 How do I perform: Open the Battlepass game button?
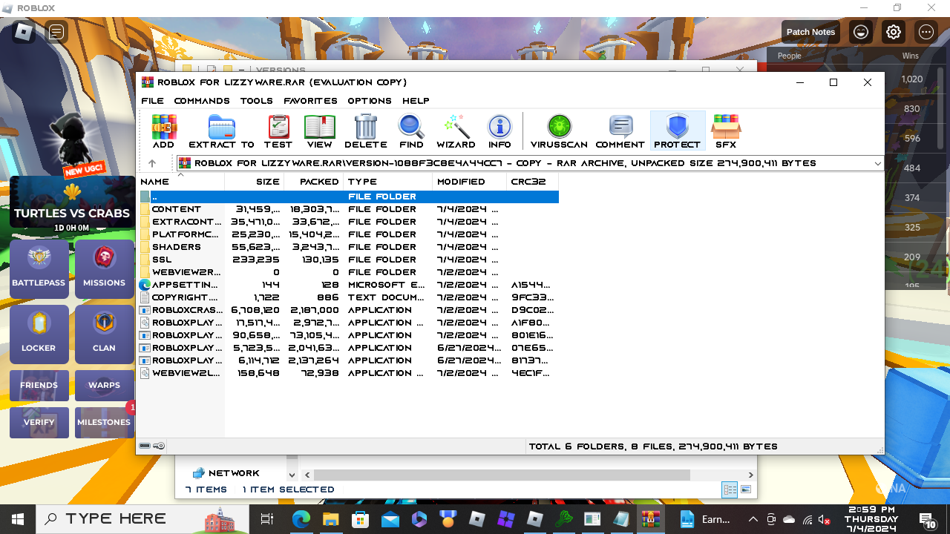pyautogui.click(x=39, y=268)
